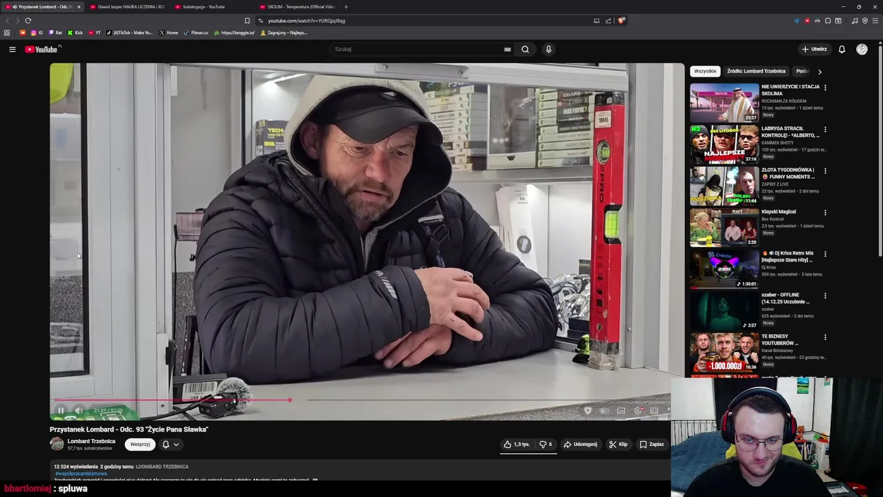This screenshot has width=883, height=497.
Task: Click the #współpracareklamowa hashtag link
Action: [81, 474]
